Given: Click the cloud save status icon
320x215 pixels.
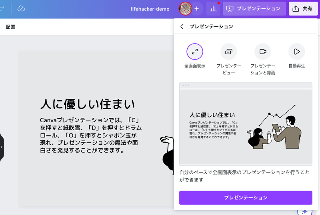Looking at the screenshot, I should pos(21,8).
